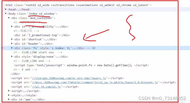Select the window.point.fs script line

click(81, 65)
